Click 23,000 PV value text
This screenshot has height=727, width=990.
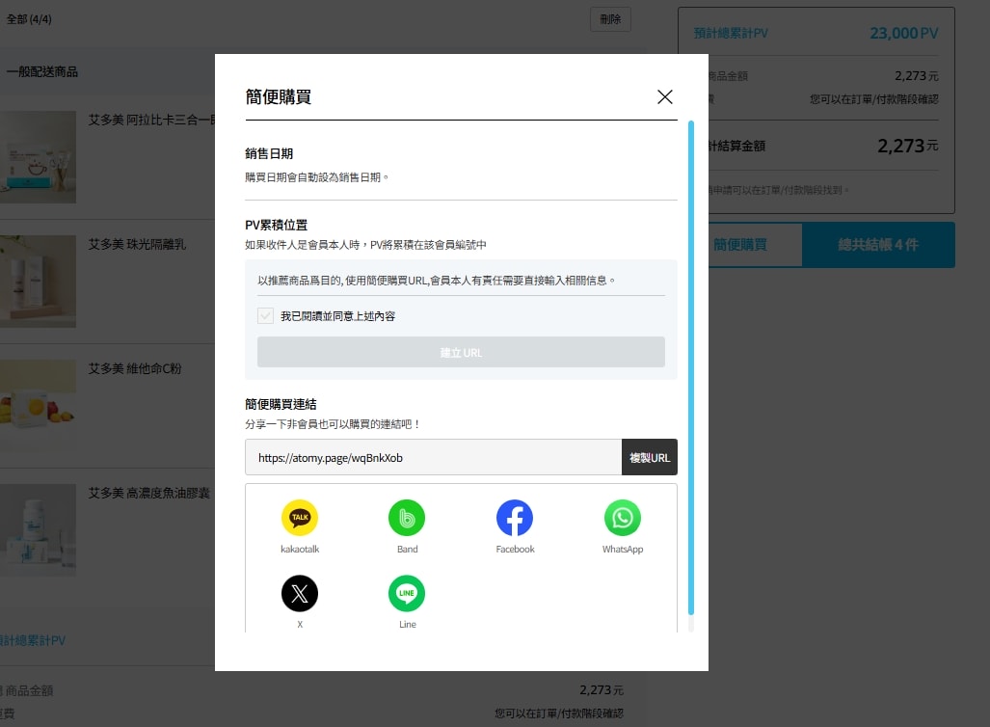point(904,33)
